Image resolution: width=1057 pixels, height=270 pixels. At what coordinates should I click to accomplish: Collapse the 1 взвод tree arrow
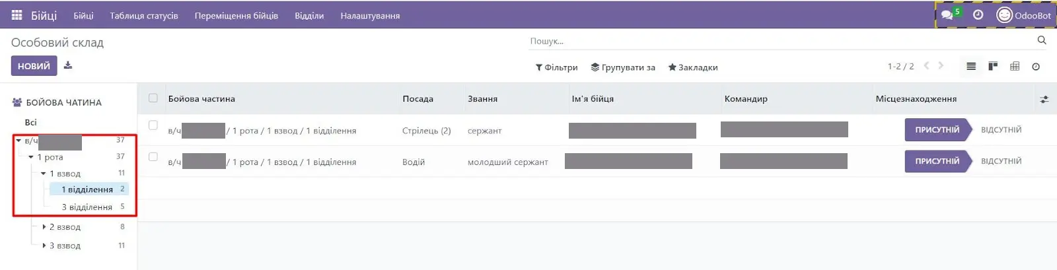[44, 174]
